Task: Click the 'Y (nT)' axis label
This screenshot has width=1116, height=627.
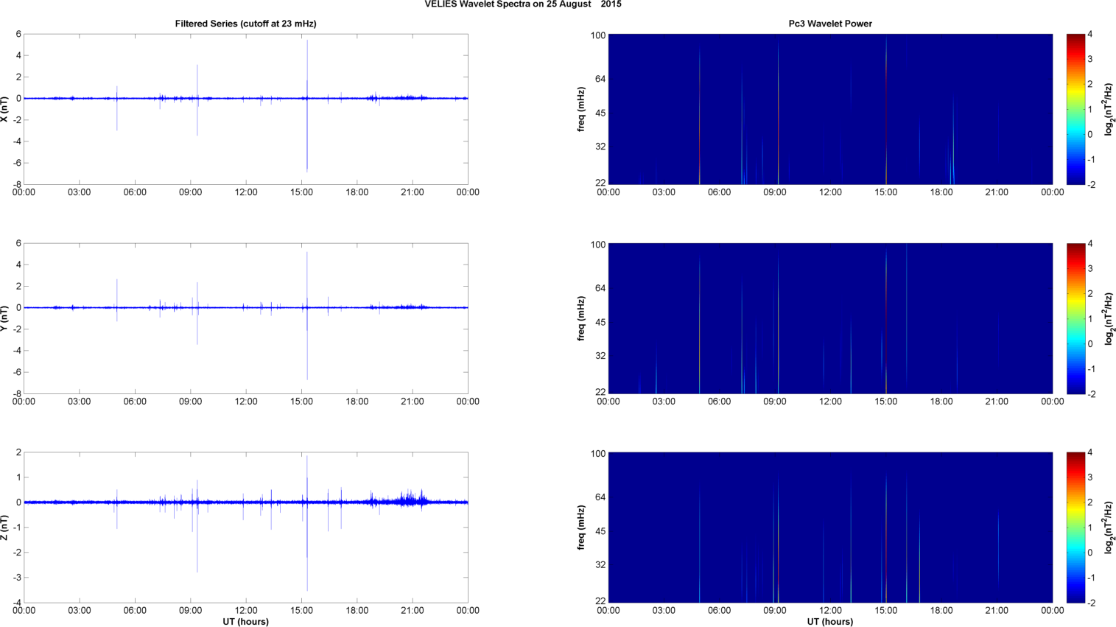Action: tap(4, 318)
